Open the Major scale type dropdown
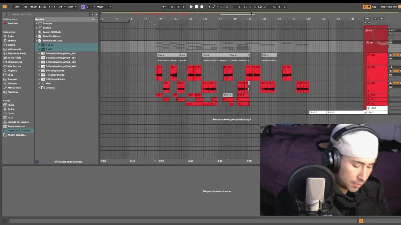The height and width of the screenshot is (225, 401). (104, 7)
